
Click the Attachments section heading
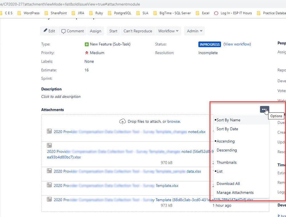pos(52,110)
